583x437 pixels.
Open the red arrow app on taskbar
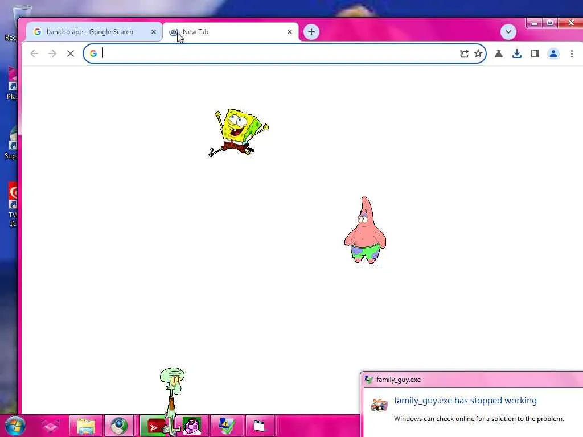pos(154,427)
